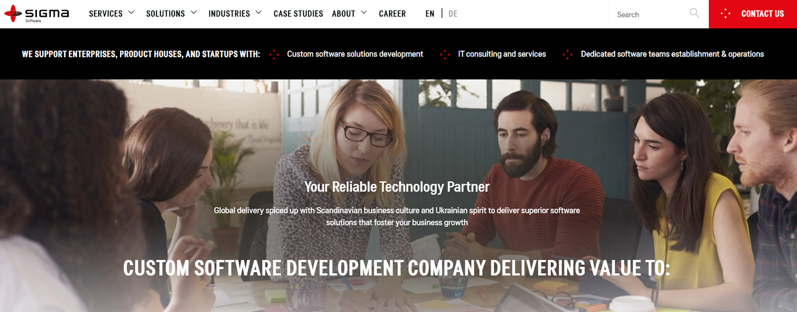The image size is (797, 312).
Task: Open Dedicated software teams establishment link
Action: (x=672, y=54)
